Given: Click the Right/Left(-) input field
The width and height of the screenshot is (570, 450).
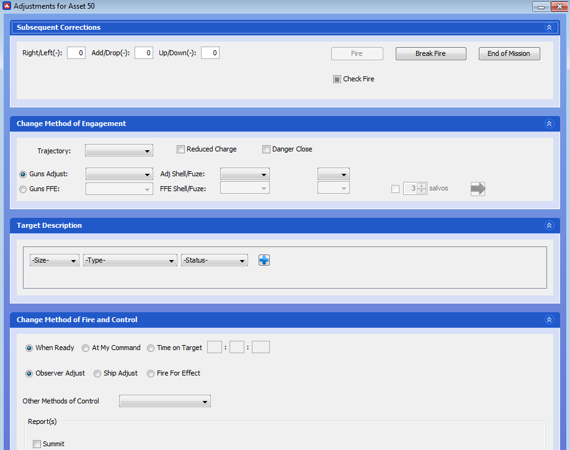Looking at the screenshot, I should (x=76, y=53).
